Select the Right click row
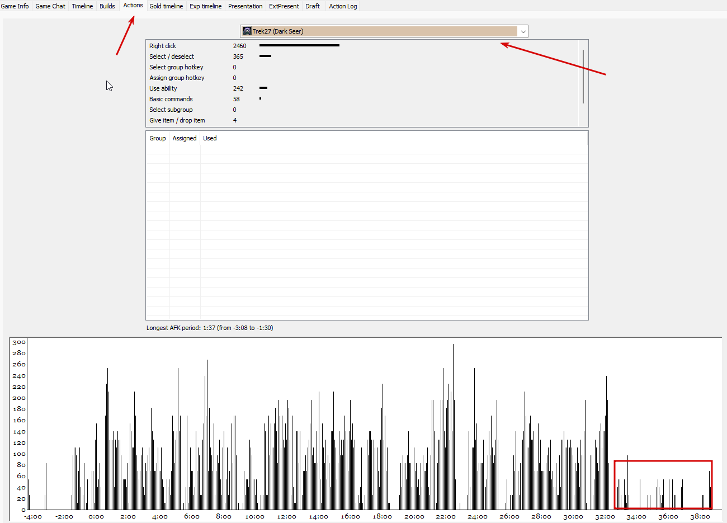The width and height of the screenshot is (727, 523). tap(362, 46)
